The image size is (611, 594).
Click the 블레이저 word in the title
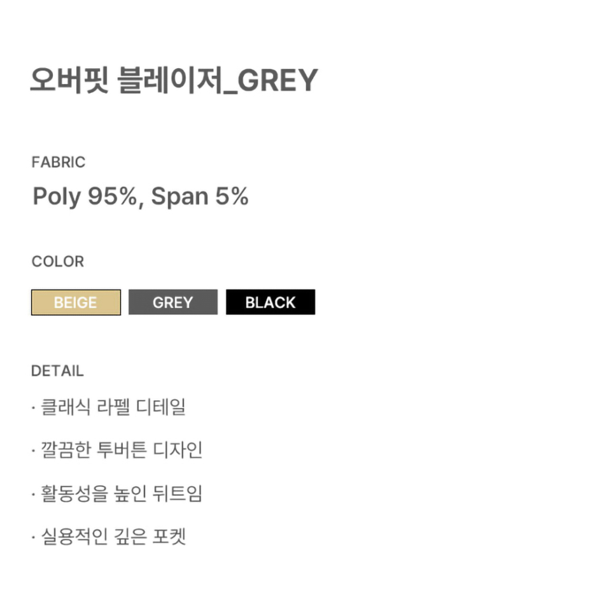[x=173, y=81]
